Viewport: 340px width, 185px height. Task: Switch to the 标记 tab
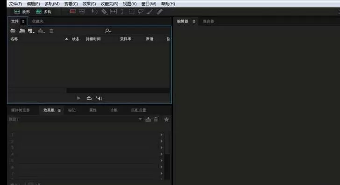[72, 110]
